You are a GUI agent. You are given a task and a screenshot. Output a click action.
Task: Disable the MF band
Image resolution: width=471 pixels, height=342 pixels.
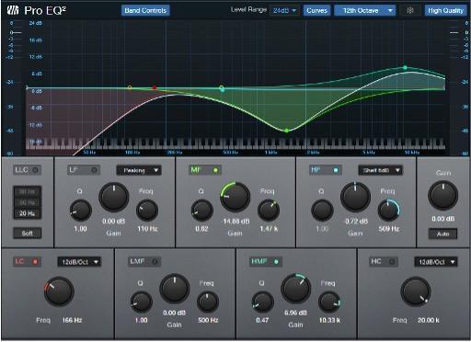pyautogui.click(x=205, y=170)
